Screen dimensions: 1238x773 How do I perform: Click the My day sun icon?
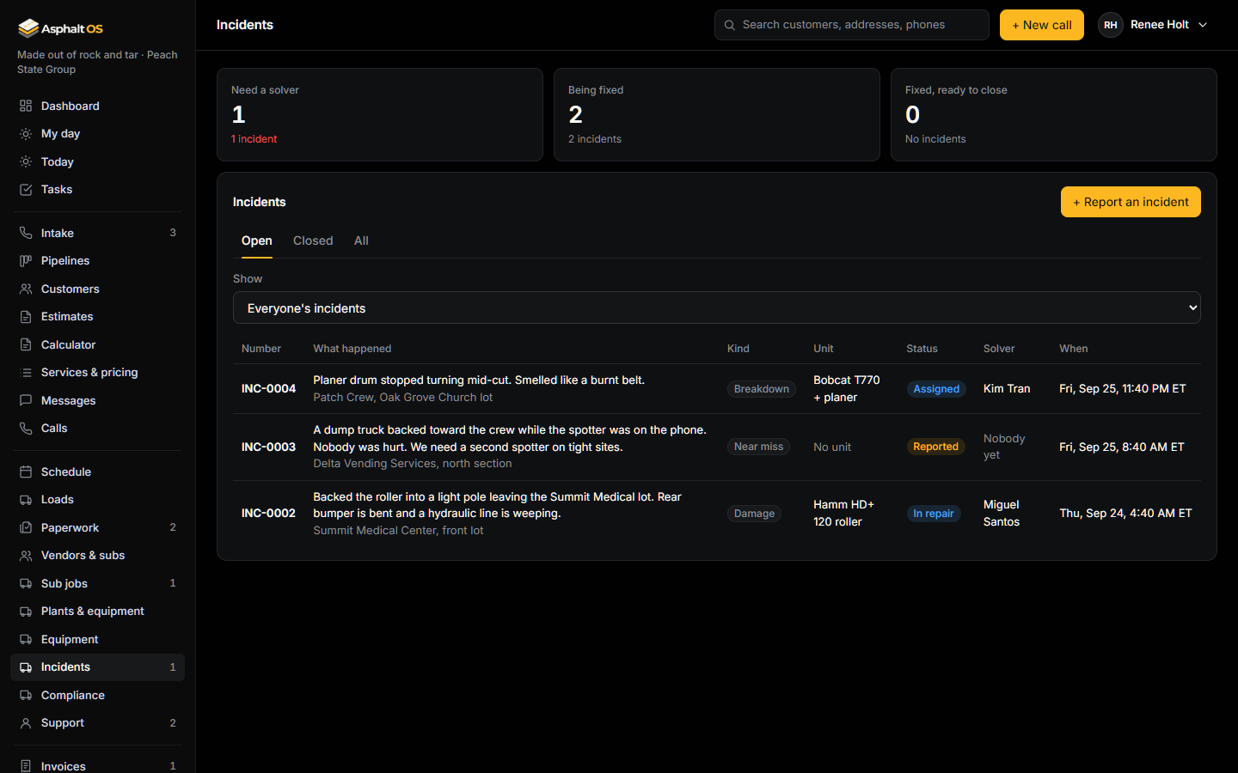tap(26, 134)
